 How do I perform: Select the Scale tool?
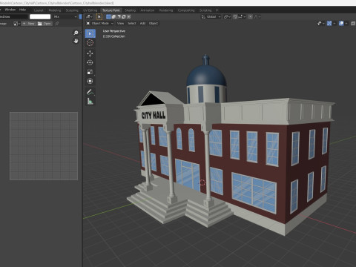(90, 72)
